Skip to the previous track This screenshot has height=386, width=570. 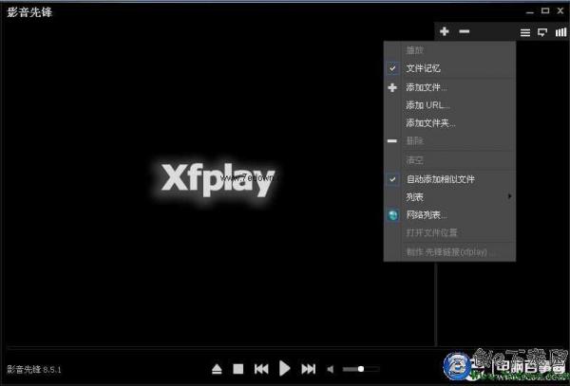pos(261,369)
